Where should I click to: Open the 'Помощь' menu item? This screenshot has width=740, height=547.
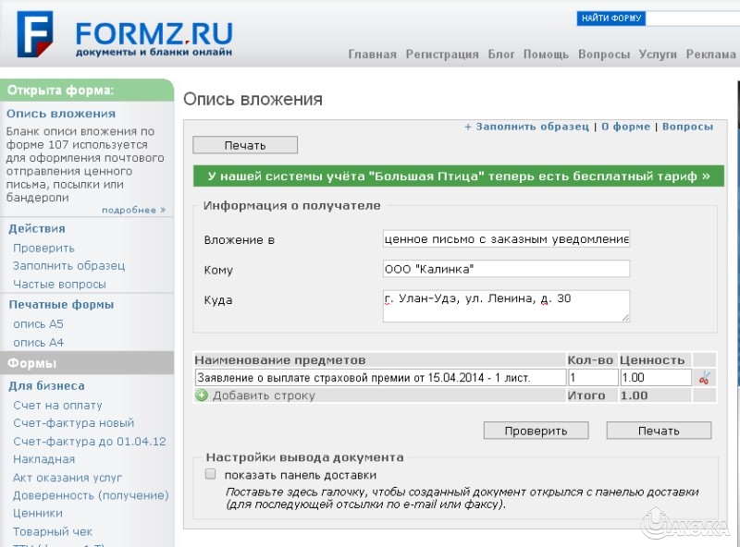point(546,55)
